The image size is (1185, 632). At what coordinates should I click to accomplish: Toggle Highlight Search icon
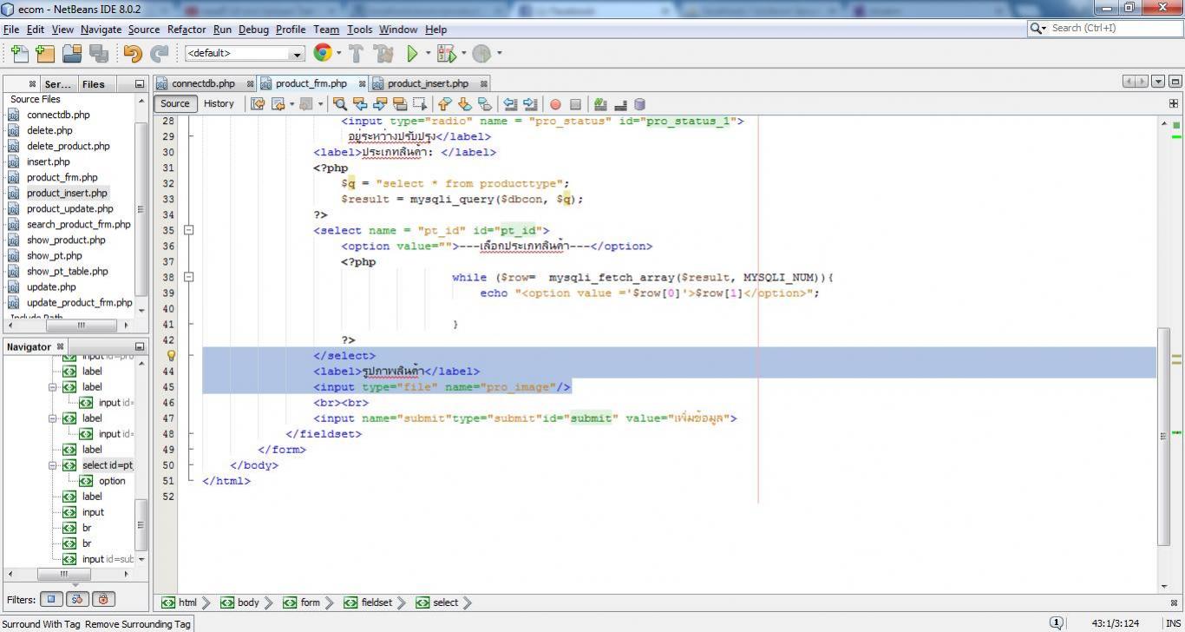(399, 104)
